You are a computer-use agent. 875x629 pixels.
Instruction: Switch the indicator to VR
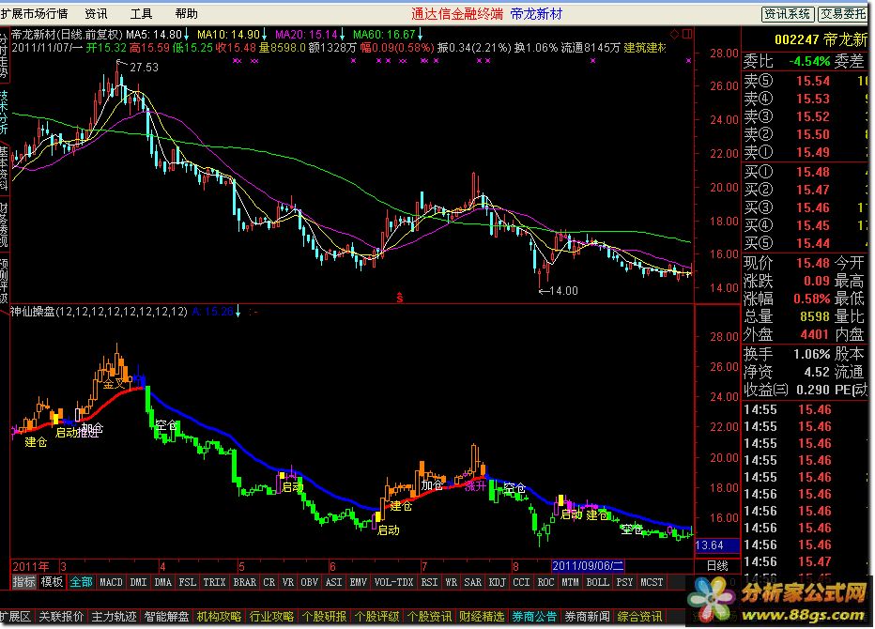[288, 582]
